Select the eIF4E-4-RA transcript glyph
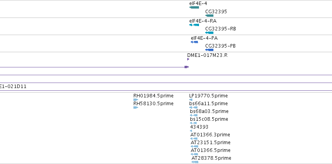This screenshot has height=164, width=332. pyautogui.click(x=194, y=25)
